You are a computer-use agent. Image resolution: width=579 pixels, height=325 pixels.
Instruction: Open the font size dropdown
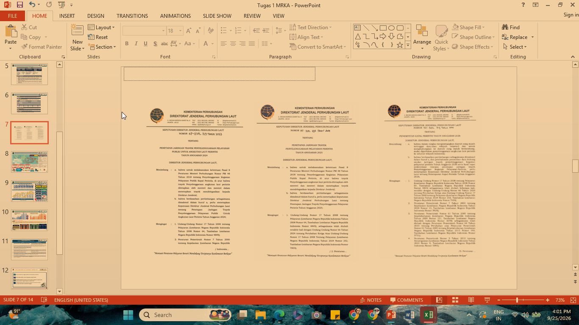tap(180, 31)
